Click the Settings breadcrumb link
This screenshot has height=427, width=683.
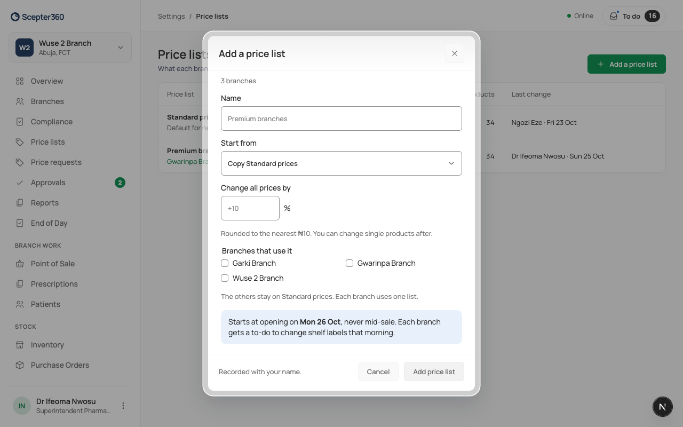point(171,16)
